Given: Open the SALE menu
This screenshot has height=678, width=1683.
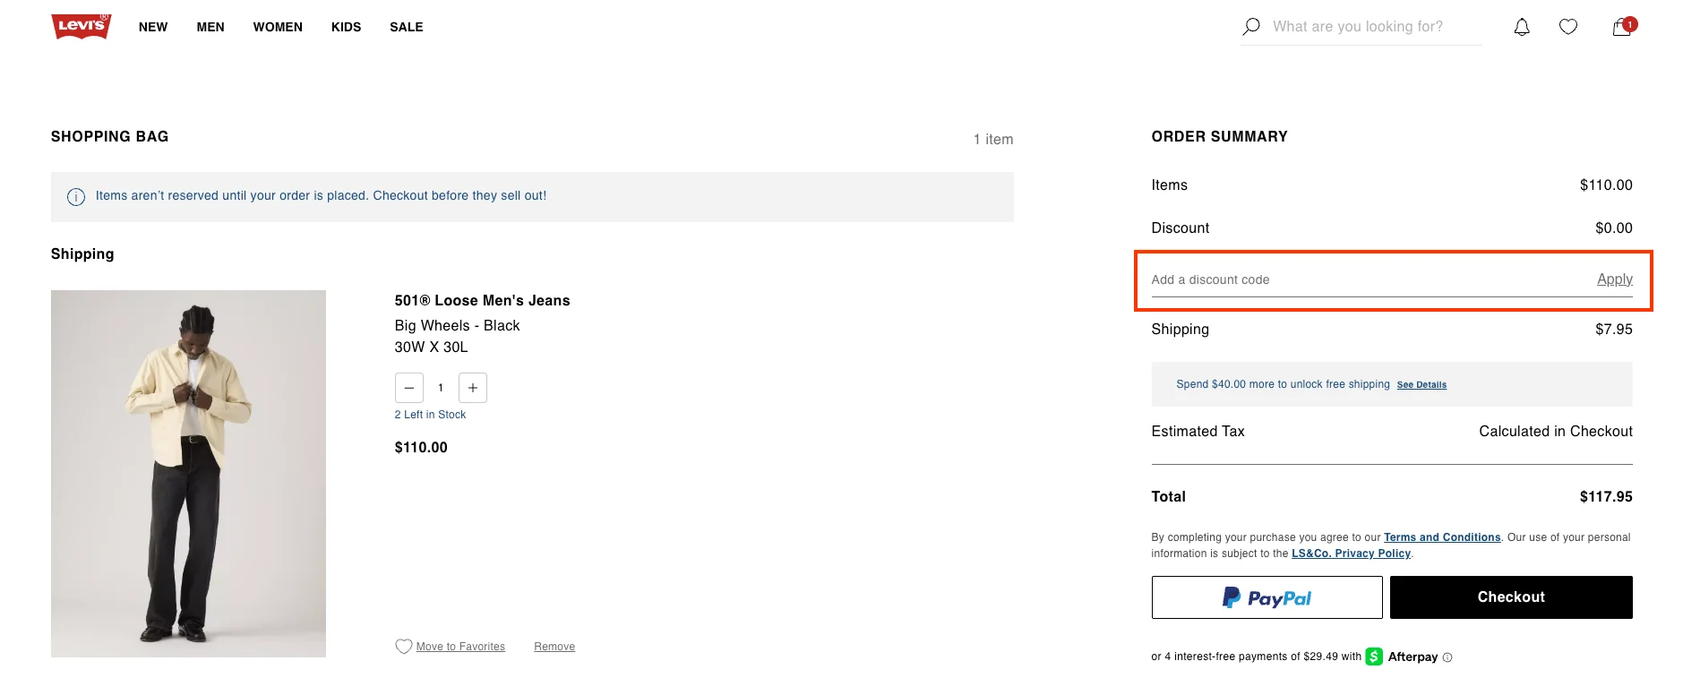Looking at the screenshot, I should coord(407,27).
